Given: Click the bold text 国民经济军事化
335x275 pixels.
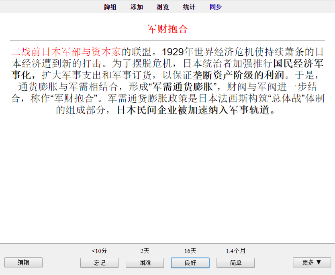Looking at the screenshot, I should 167,69.
